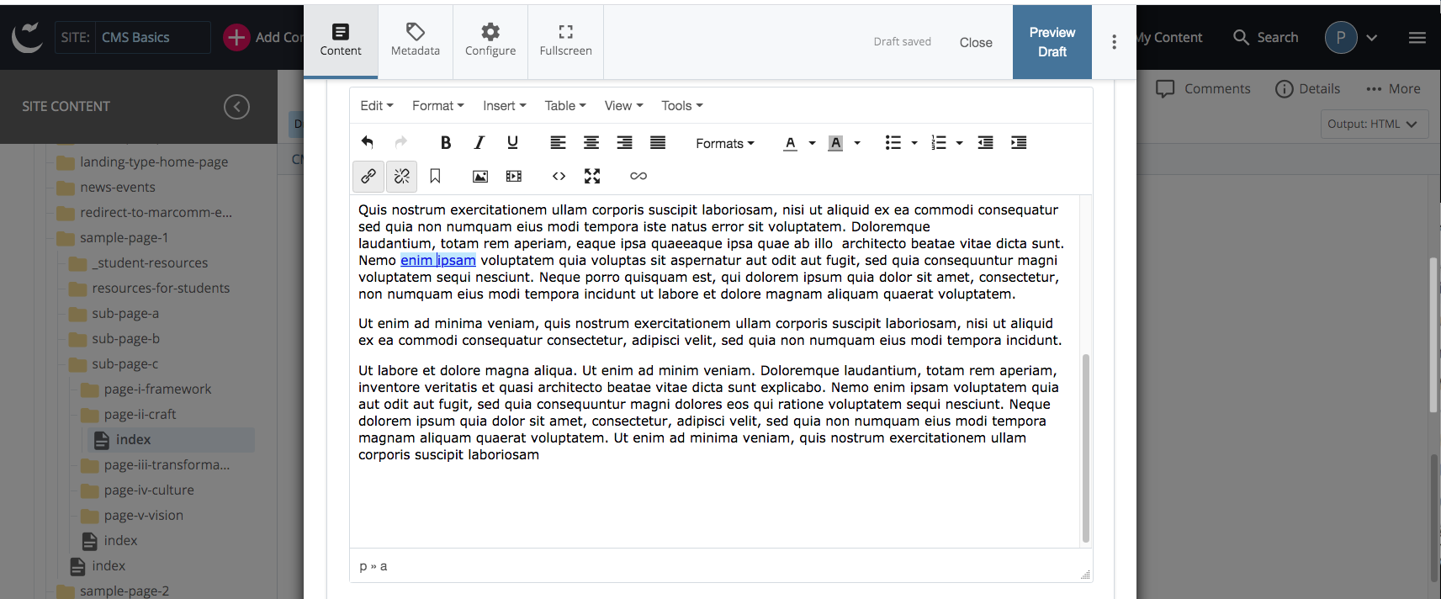Select the page-ii-craft folder
The image size is (1441, 599).
(128, 414)
